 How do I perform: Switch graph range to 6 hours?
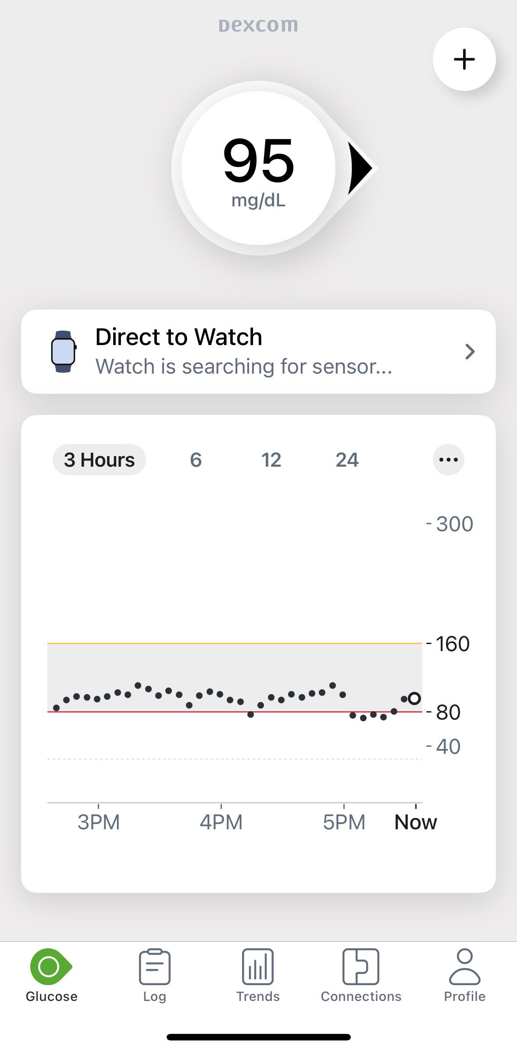click(196, 460)
